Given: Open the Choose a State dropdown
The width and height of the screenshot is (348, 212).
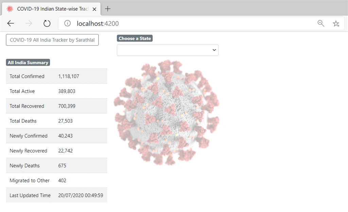Looking at the screenshot, I should click(168, 50).
